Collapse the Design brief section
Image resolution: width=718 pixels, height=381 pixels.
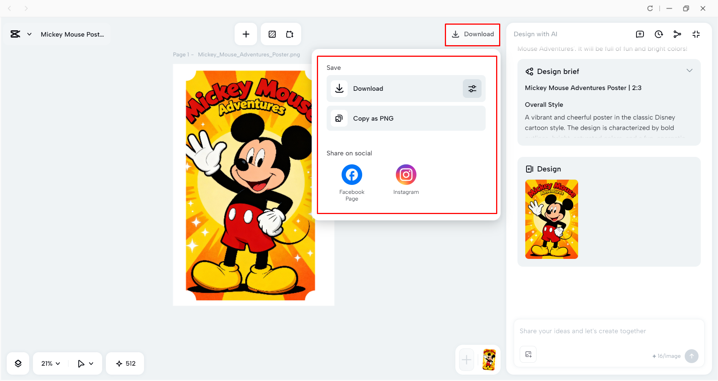[x=690, y=70]
